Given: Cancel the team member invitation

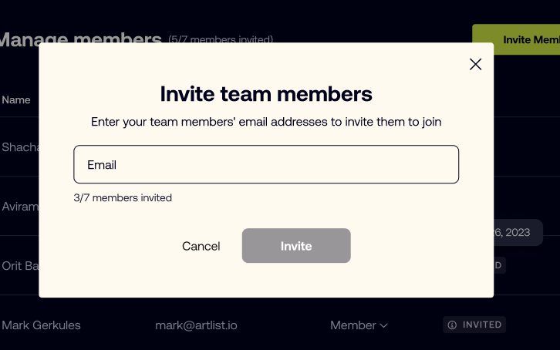Looking at the screenshot, I should [x=201, y=246].
